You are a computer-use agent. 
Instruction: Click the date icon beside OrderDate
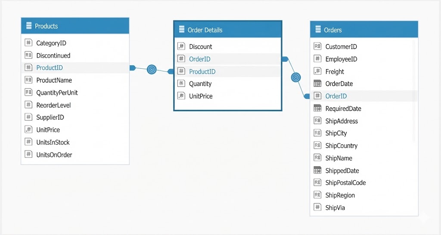pos(318,84)
